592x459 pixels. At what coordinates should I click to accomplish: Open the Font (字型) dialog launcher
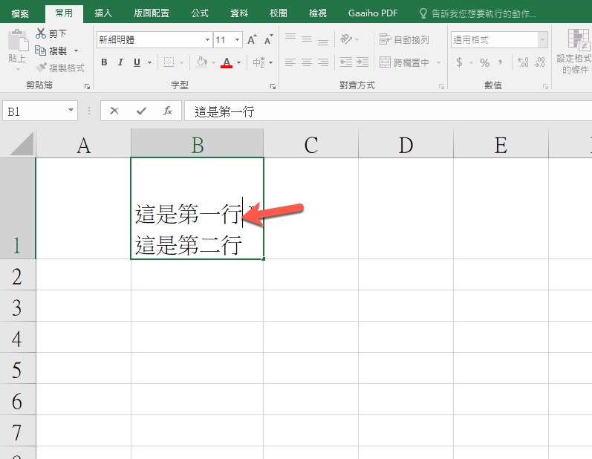coord(273,87)
